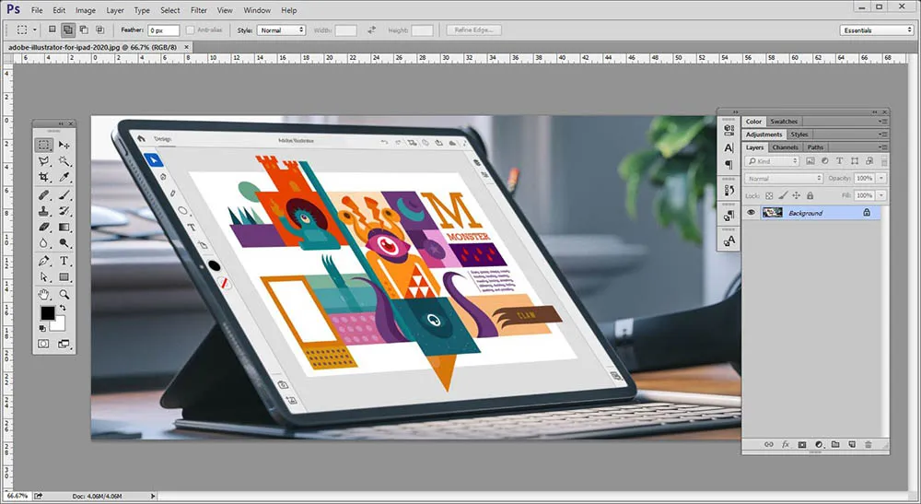Select the Path Selection tool
This screenshot has width=921, height=504.
[x=43, y=276]
